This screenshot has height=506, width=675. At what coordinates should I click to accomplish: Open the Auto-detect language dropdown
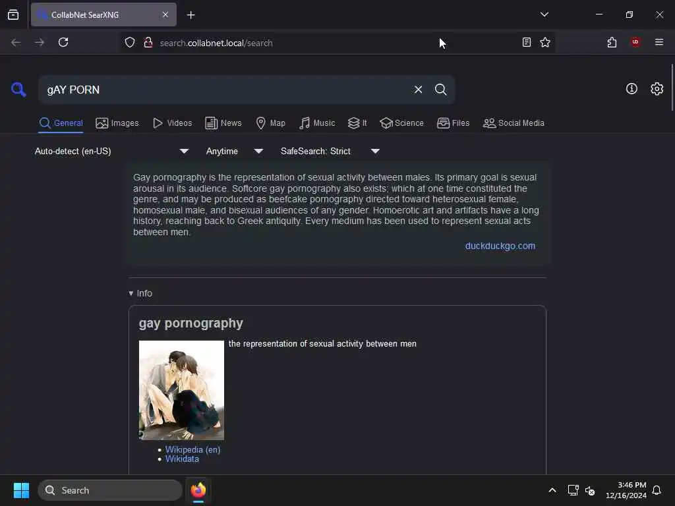(111, 151)
